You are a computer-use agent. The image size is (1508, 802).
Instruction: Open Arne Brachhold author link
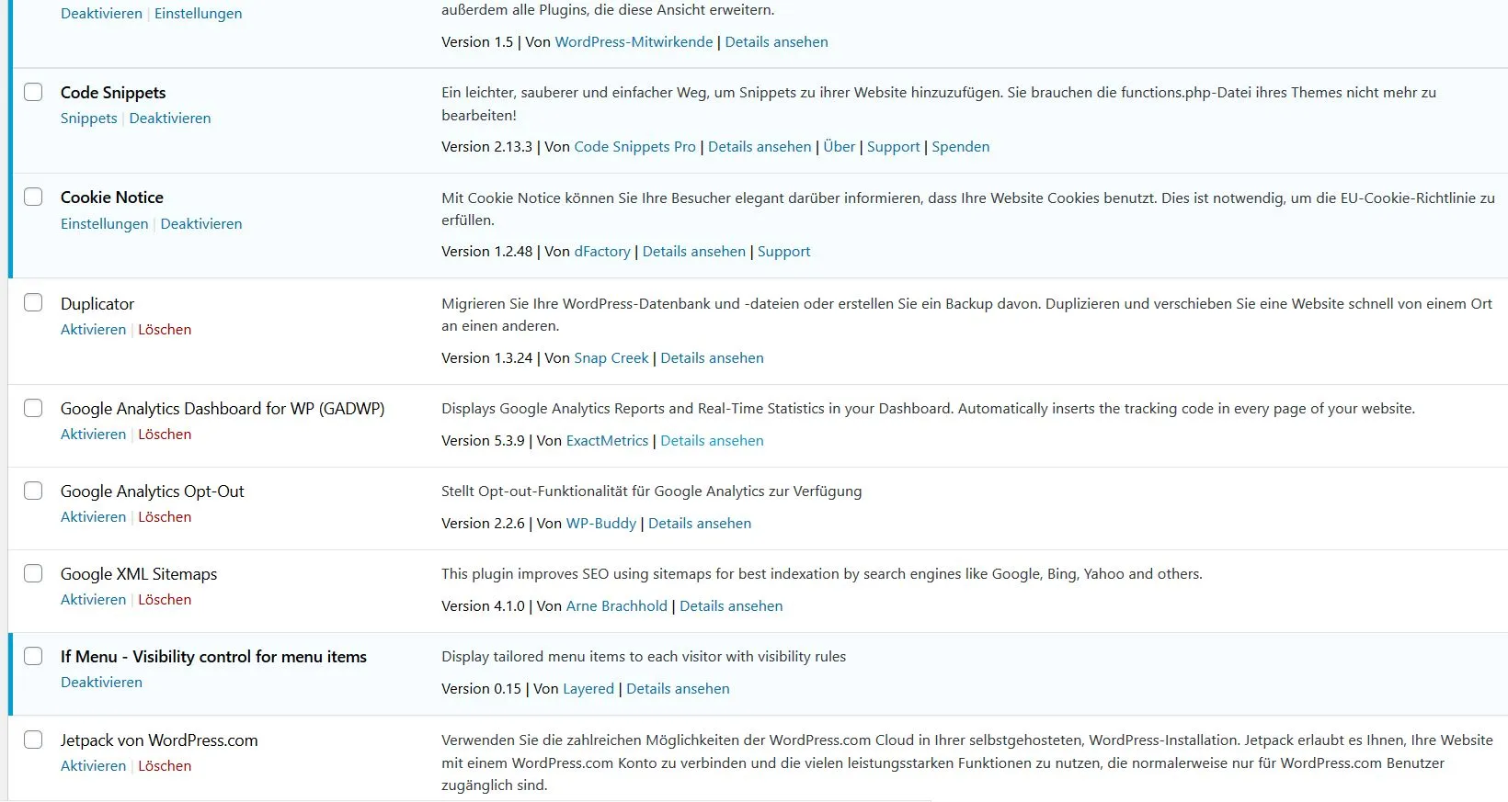(x=617, y=606)
